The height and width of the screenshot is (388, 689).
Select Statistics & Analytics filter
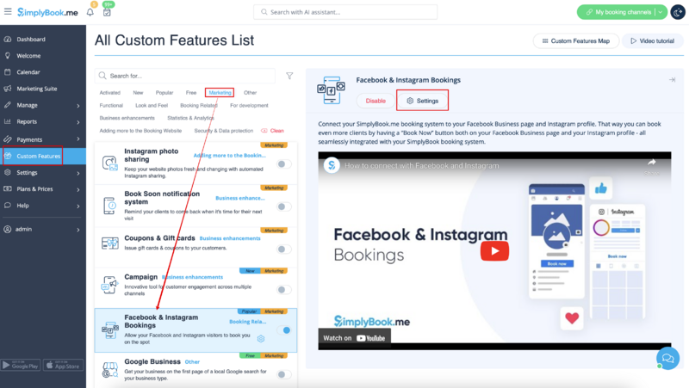190,118
